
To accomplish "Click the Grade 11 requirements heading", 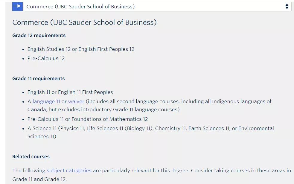I will [38, 78].
